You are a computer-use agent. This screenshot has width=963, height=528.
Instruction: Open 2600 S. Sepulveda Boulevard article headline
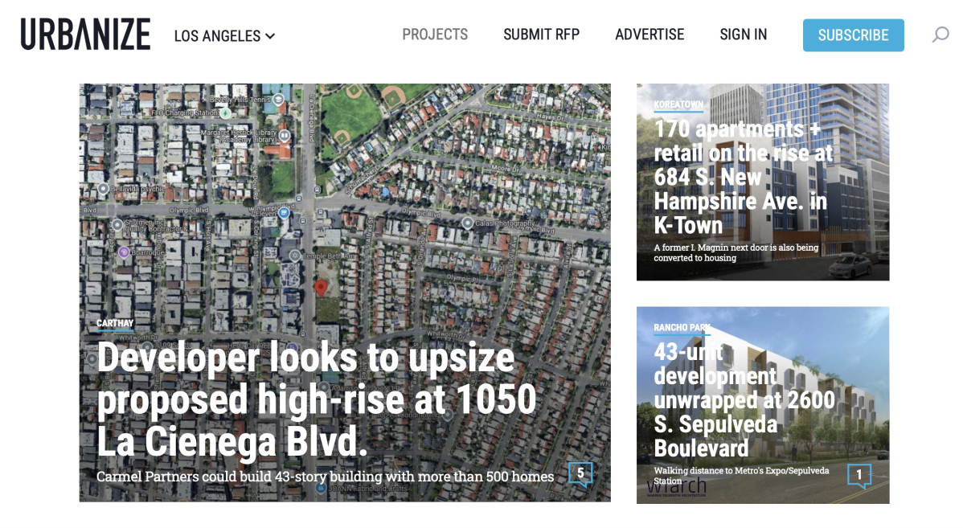[744, 399]
